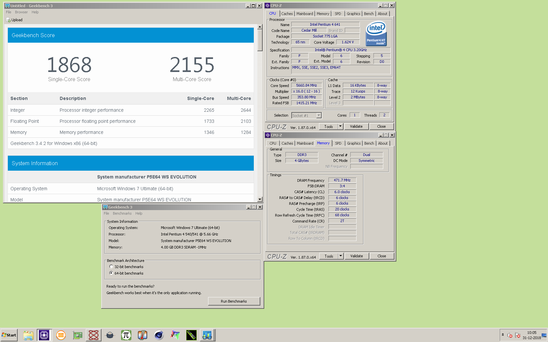Viewport: 548px width, 342px height.
Task: Switch to Mainboard tab in lower CPU-Z window
Action: tap(305, 143)
